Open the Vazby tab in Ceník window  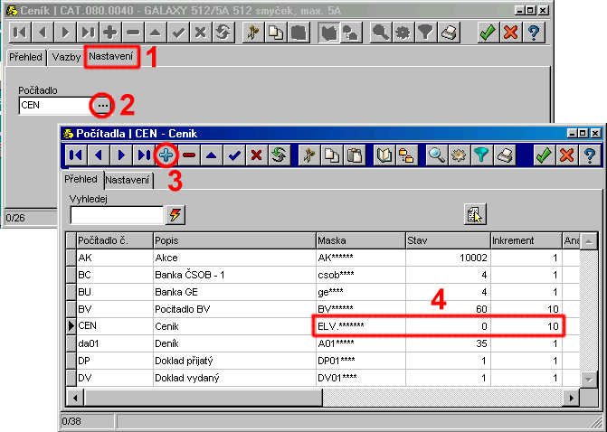66,58
